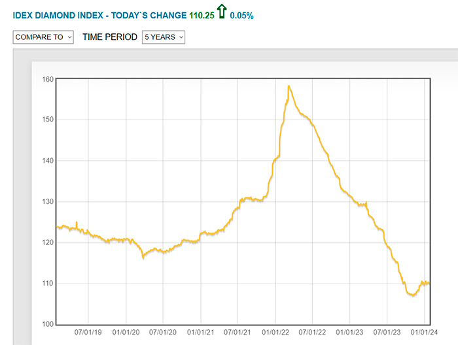Click the 0.05% change percentage
This screenshot has height=345, width=458.
pos(243,15)
